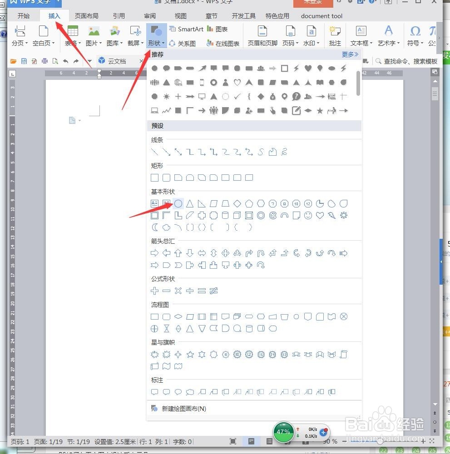
Task: Open 关系图 relationship diagram
Action: (x=182, y=44)
